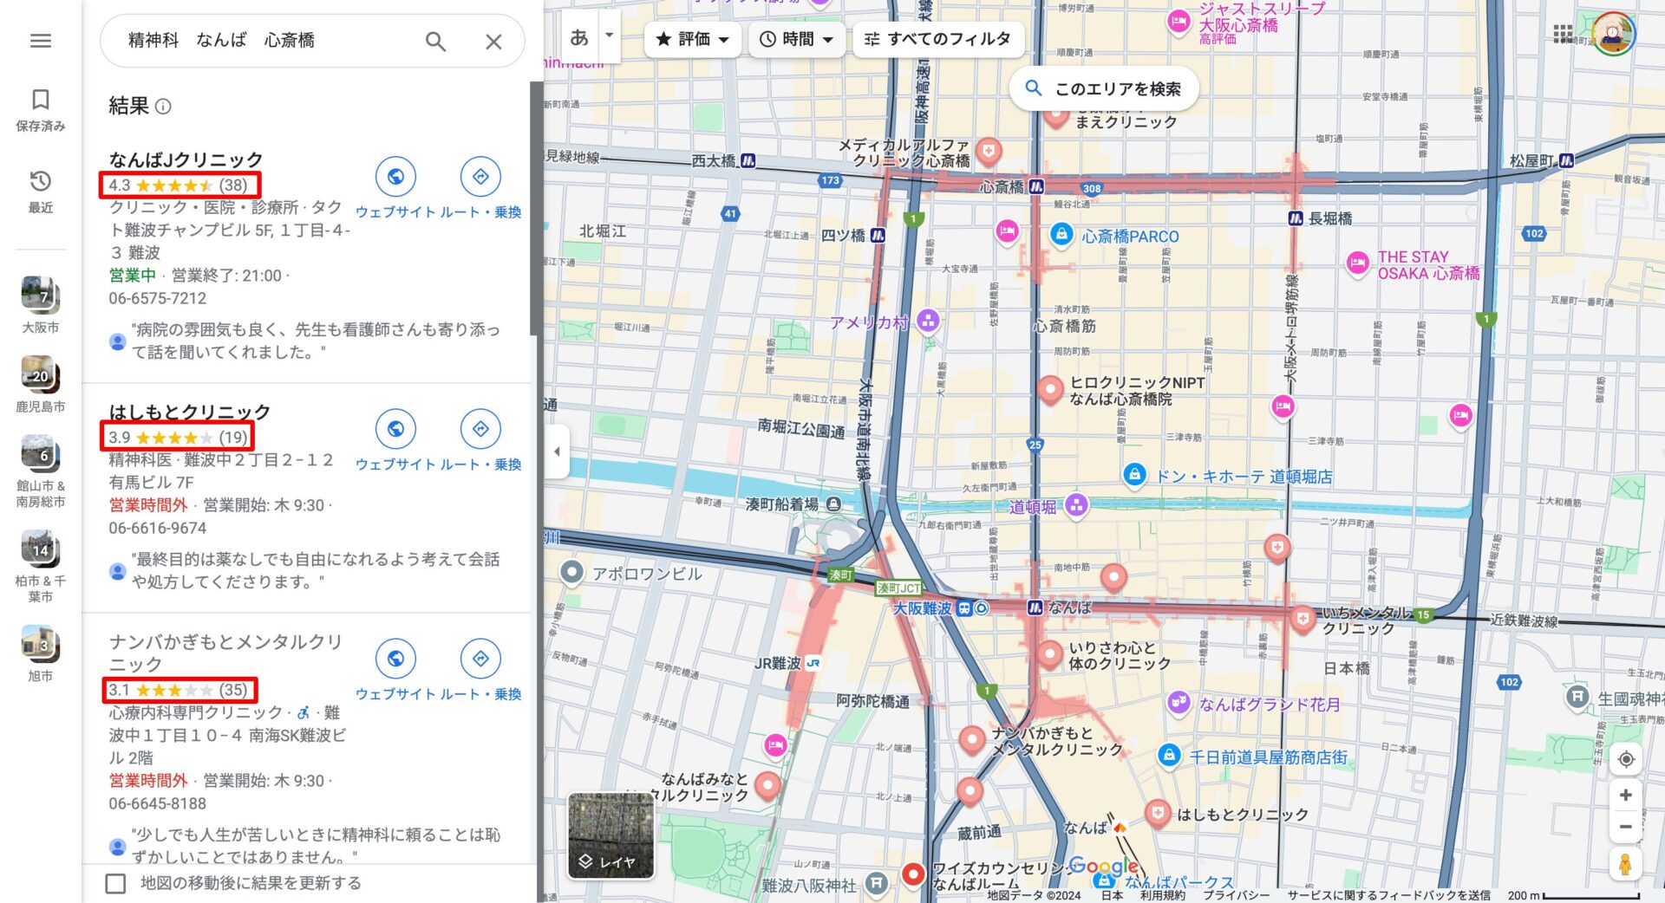Click はしもとクリニック phone 06-6616-9674
This screenshot has width=1665, height=903.
[158, 528]
